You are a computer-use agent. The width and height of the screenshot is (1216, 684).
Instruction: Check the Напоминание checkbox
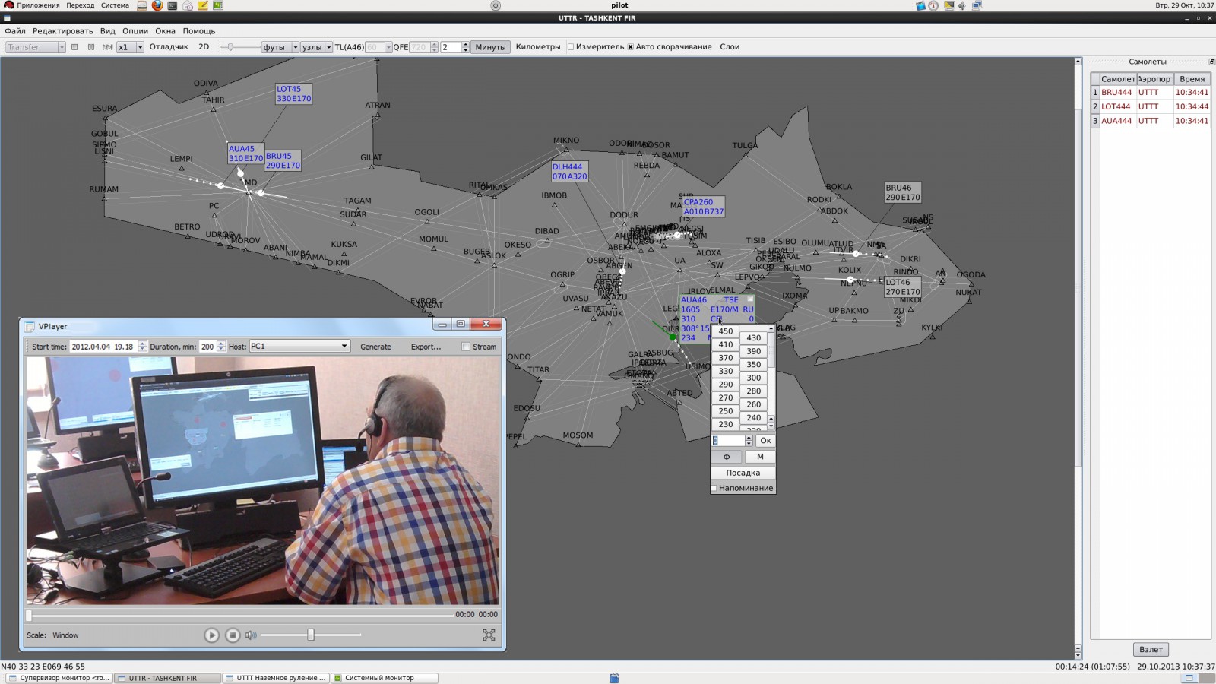(x=714, y=488)
